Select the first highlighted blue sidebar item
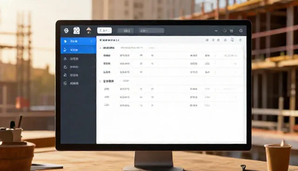Image resolution: width=298 pixels, height=171 pixels. click(x=78, y=41)
